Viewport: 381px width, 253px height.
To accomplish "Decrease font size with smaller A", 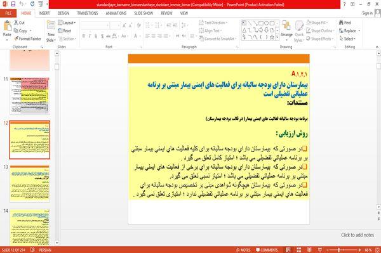I will tap(130, 25).
